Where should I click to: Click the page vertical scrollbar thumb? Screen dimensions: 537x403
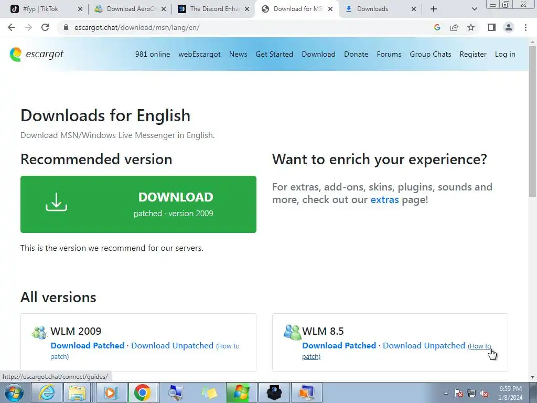[x=532, y=120]
